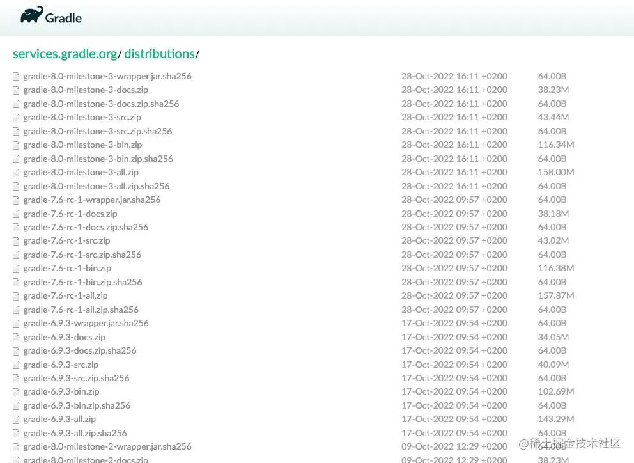Click file icon beside gradle-6.9.3-bin.zip
The height and width of the screenshot is (463, 634).
[16, 392]
